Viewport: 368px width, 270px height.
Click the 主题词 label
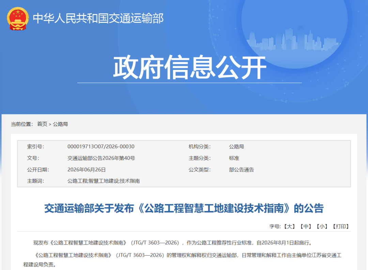(x=35, y=181)
